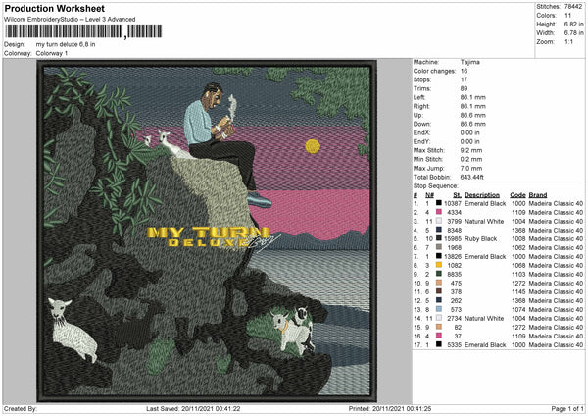The image size is (588, 416).
Task: Click the Brand column header
Action: pyautogui.click(x=538, y=195)
